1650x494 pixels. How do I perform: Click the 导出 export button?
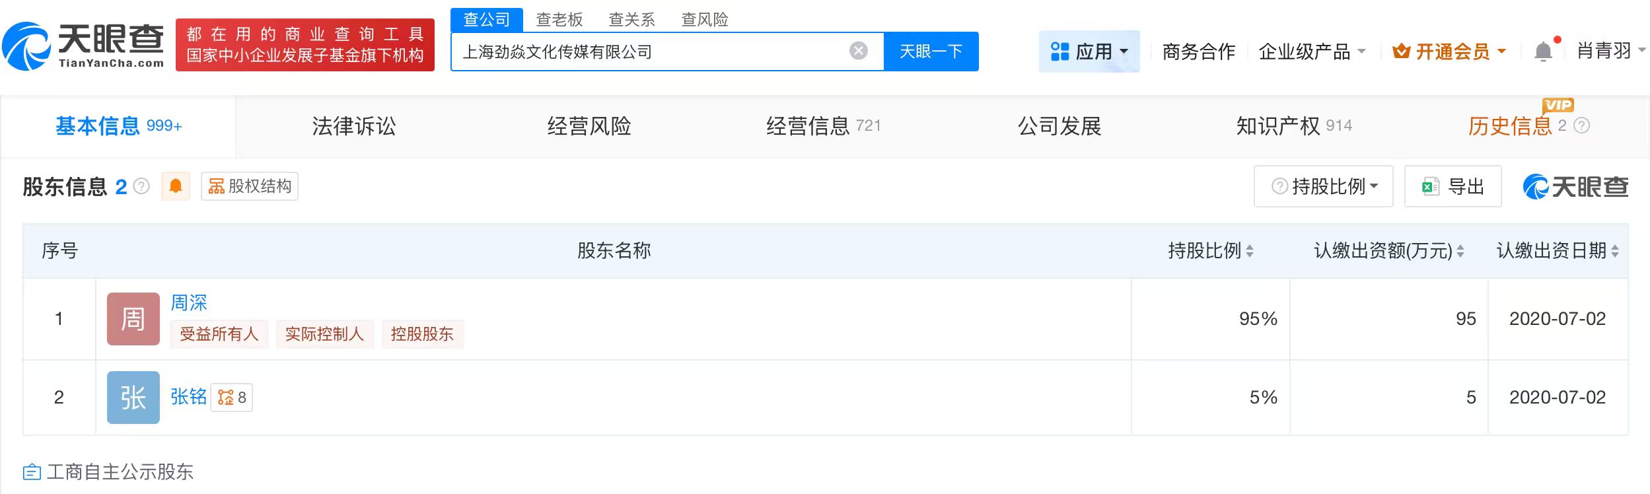[x=1453, y=187]
